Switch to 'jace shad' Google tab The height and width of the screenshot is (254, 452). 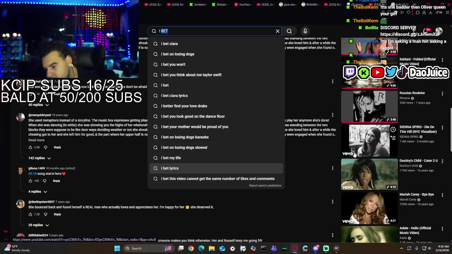(x=288, y=5)
